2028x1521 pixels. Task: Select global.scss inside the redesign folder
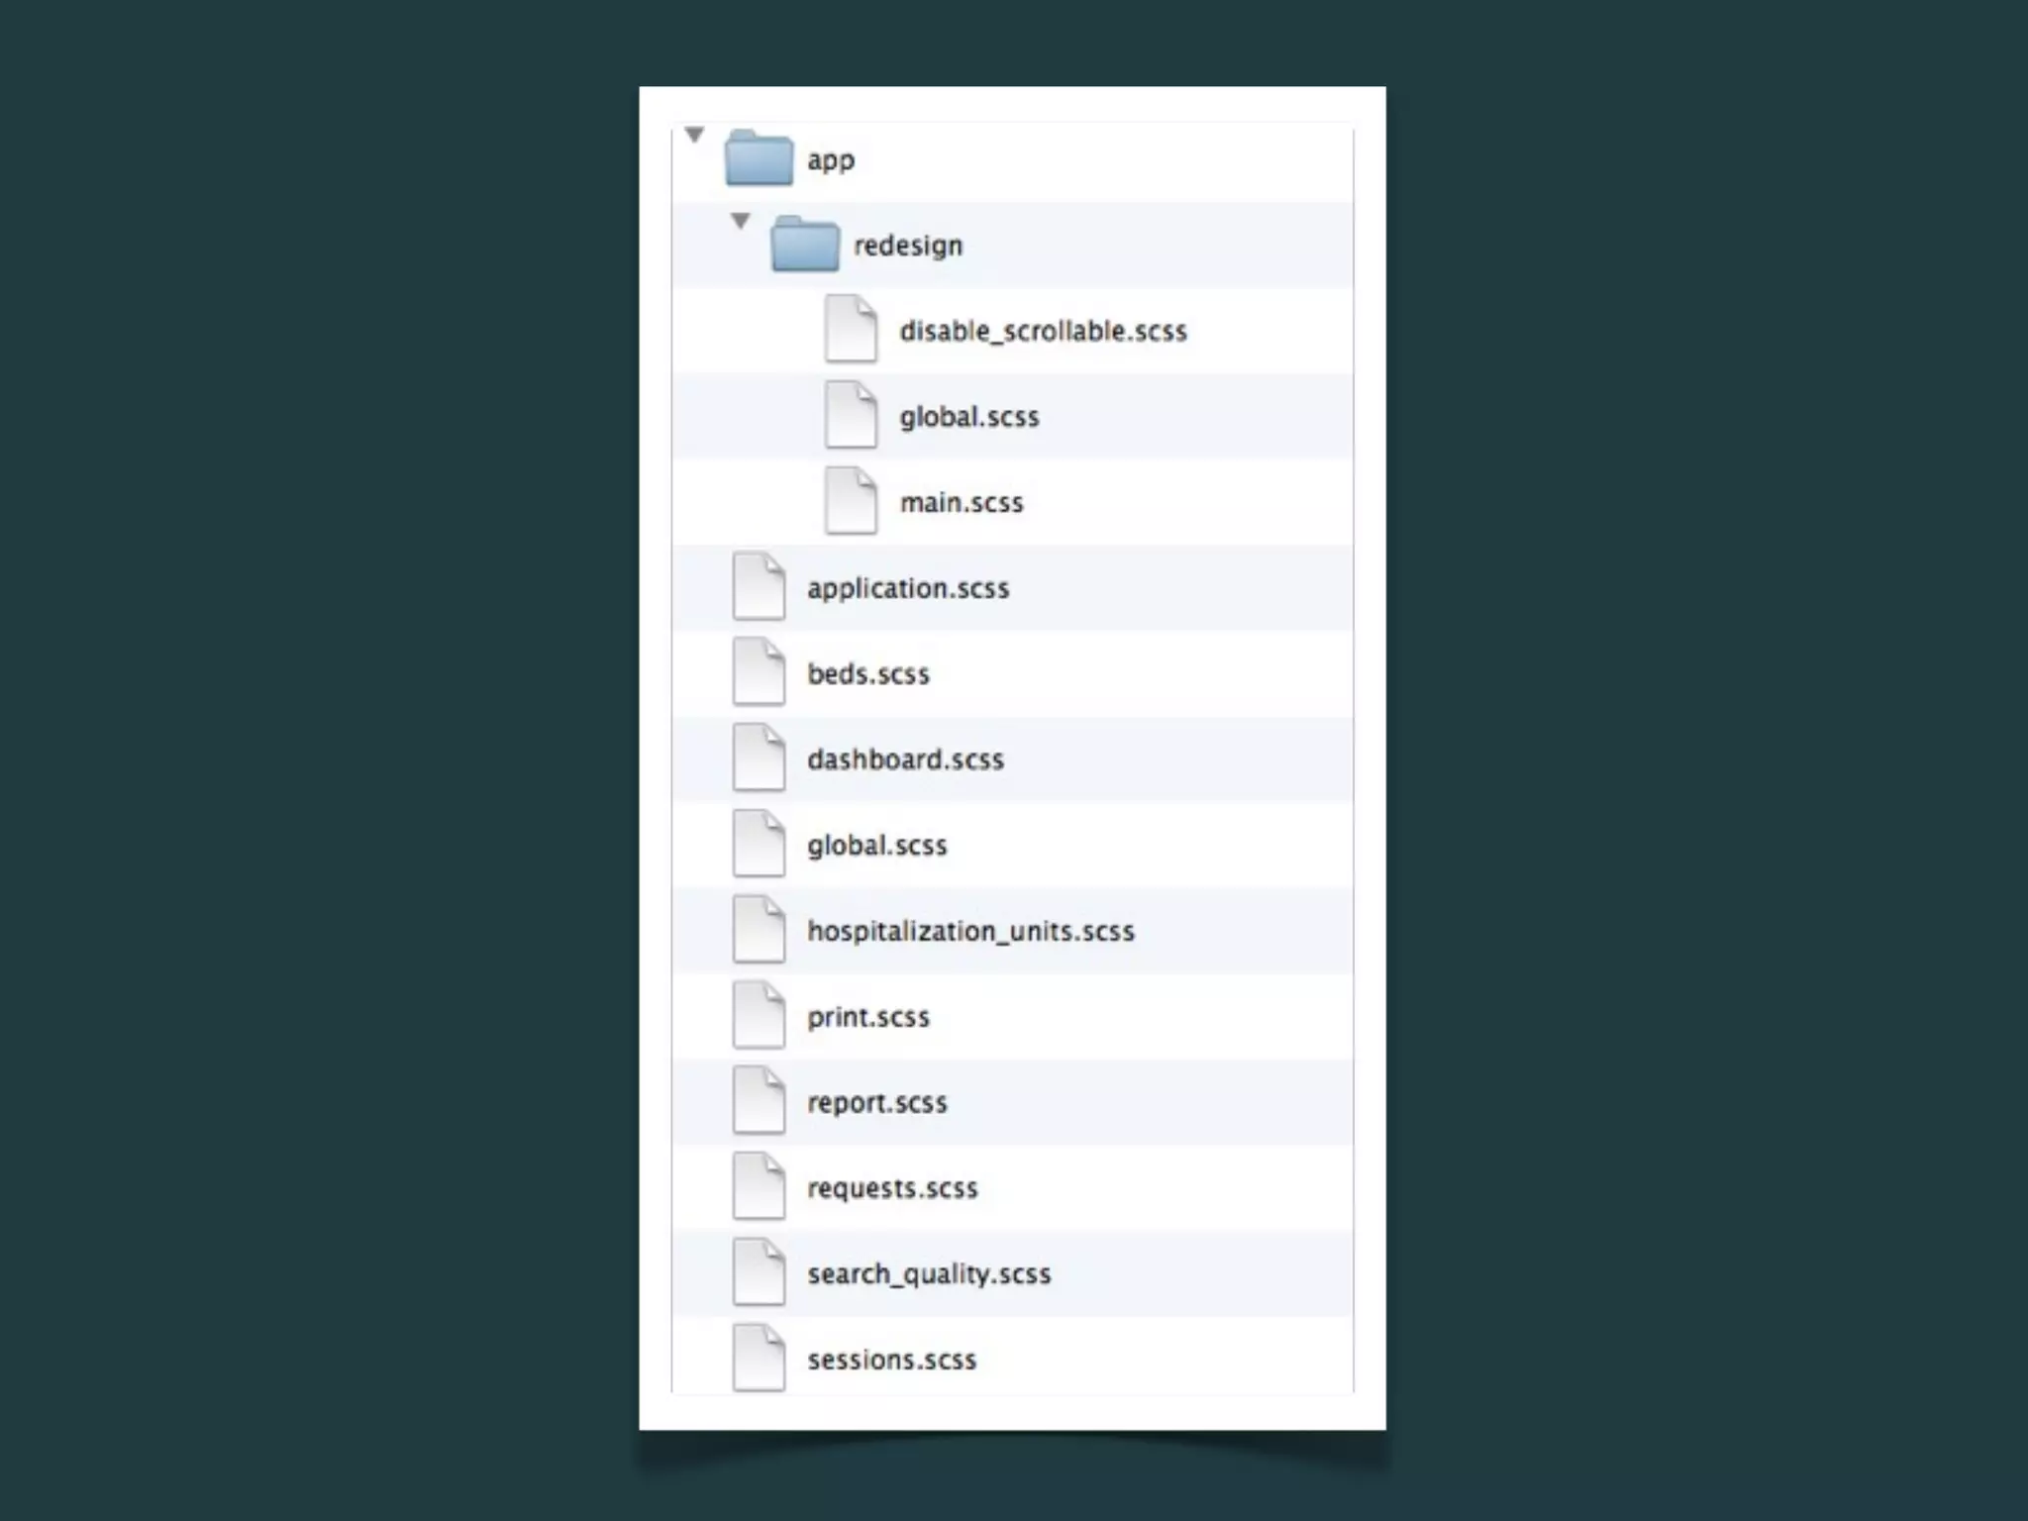coord(968,417)
